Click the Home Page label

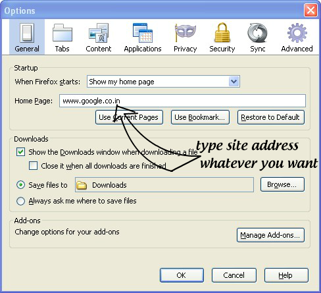tap(34, 101)
